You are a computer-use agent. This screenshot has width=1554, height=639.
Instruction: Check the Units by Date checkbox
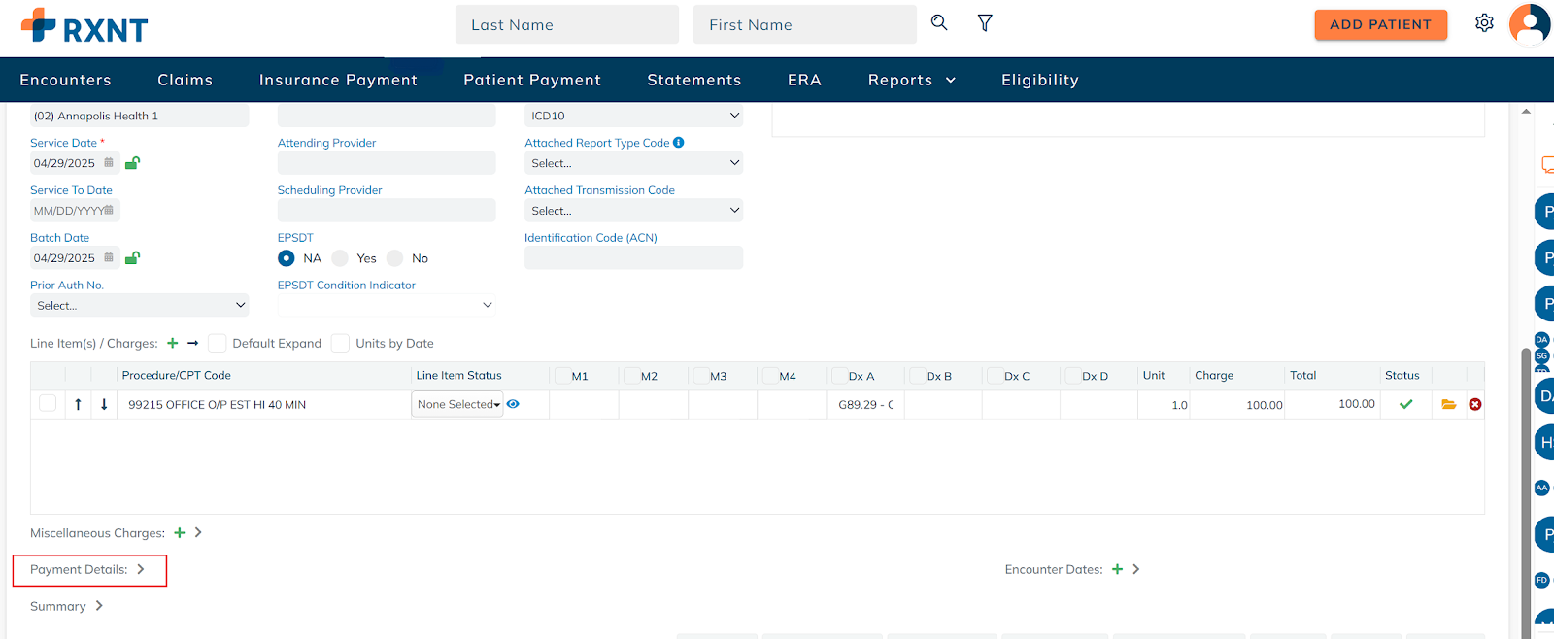point(340,343)
